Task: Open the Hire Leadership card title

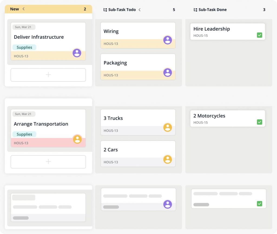Action: pyautogui.click(x=212, y=29)
